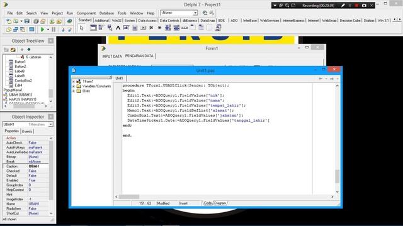Open the Project menu
Viewport: 403px width, 226px height.
(x=57, y=13)
